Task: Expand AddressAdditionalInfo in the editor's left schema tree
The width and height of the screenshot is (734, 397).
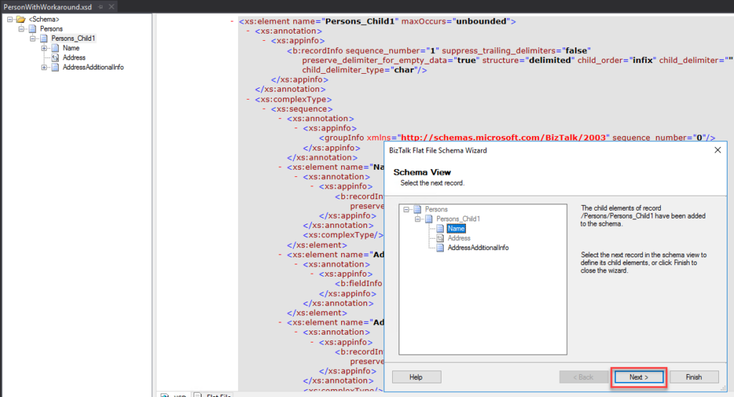Action: click(x=44, y=67)
